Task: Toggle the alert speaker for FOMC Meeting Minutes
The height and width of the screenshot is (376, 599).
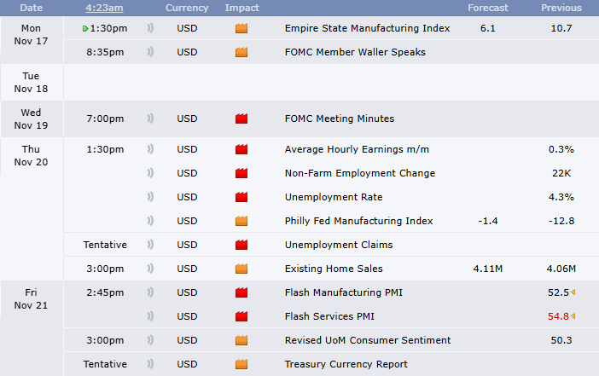Action: [x=151, y=119]
